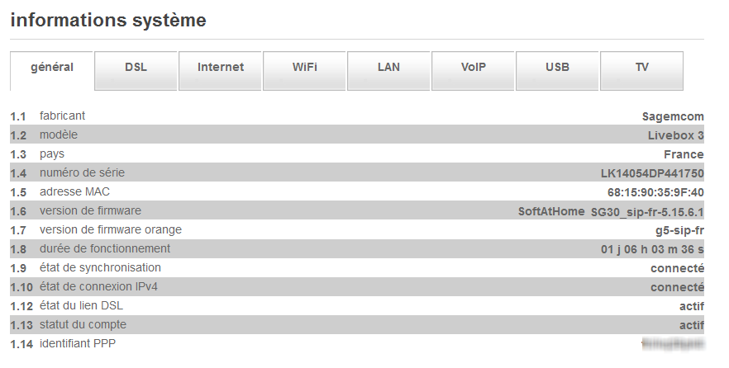Open the TV tab
The height and width of the screenshot is (368, 729).
click(x=642, y=68)
